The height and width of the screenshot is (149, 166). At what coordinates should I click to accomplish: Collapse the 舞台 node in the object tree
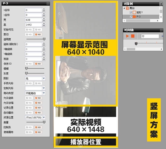(124, 8)
